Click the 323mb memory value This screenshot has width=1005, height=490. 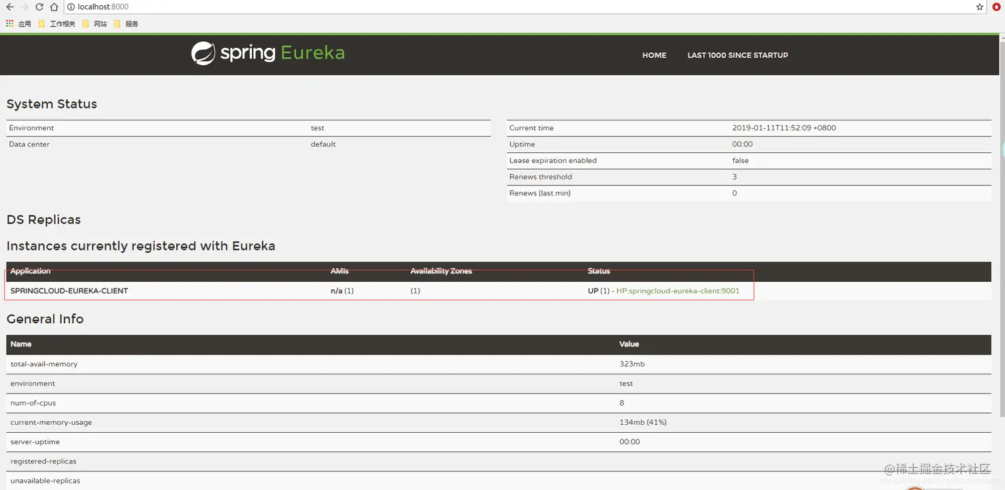point(632,364)
